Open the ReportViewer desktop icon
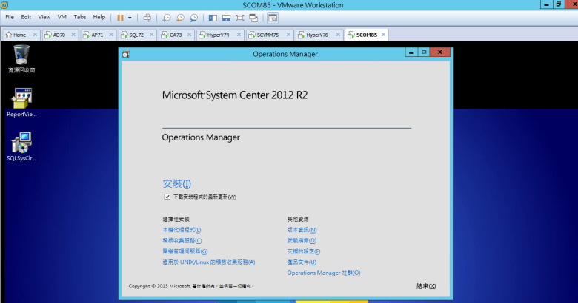 point(21,98)
